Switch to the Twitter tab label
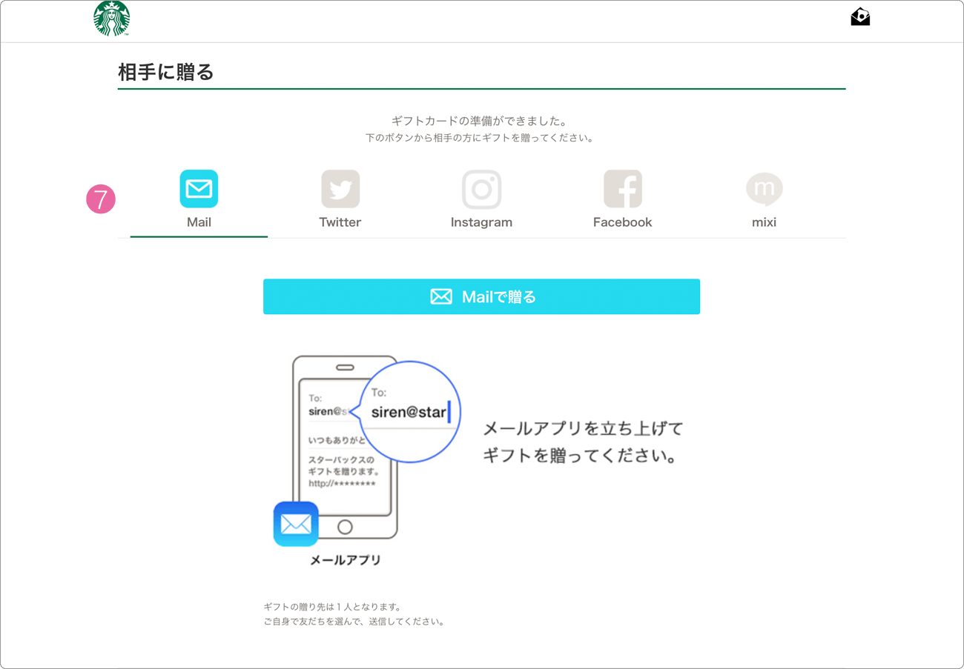 coord(340,222)
